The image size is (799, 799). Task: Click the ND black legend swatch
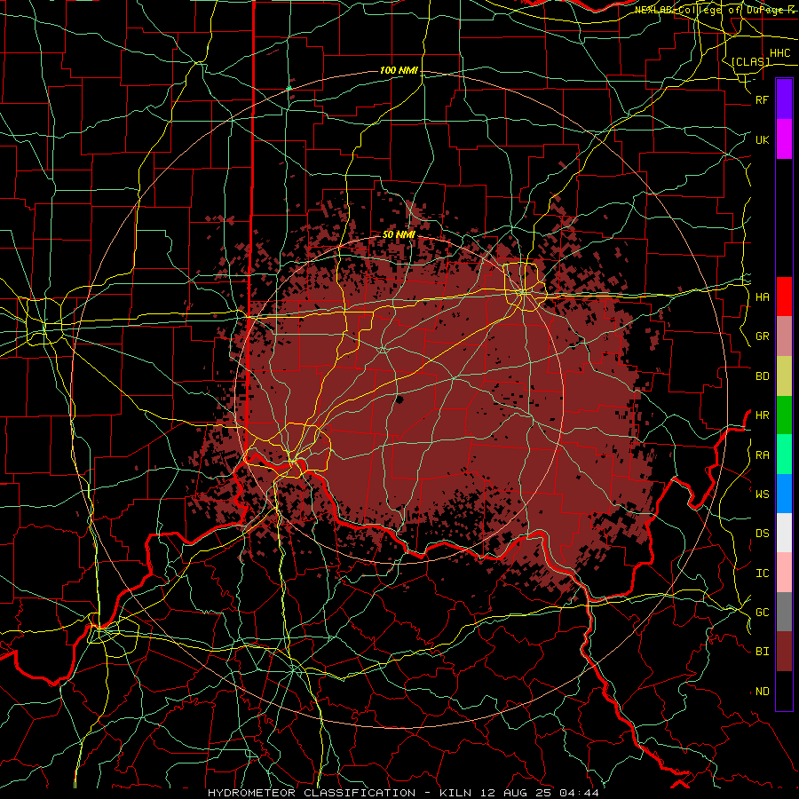(784, 691)
